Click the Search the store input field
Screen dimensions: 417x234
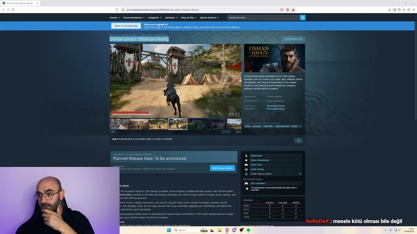click(x=263, y=18)
